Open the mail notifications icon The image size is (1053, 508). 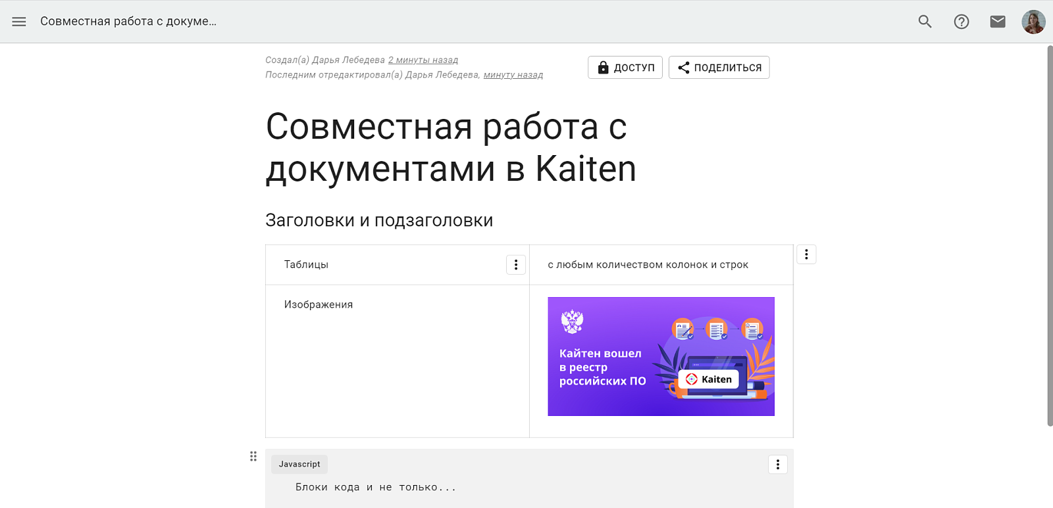click(998, 22)
